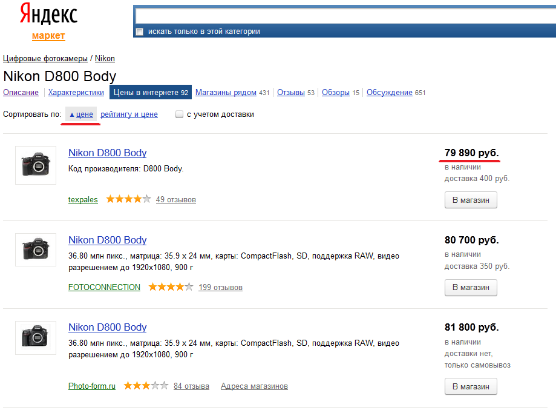Click the star rating for texpales
556x413 pixels.
tap(128, 199)
